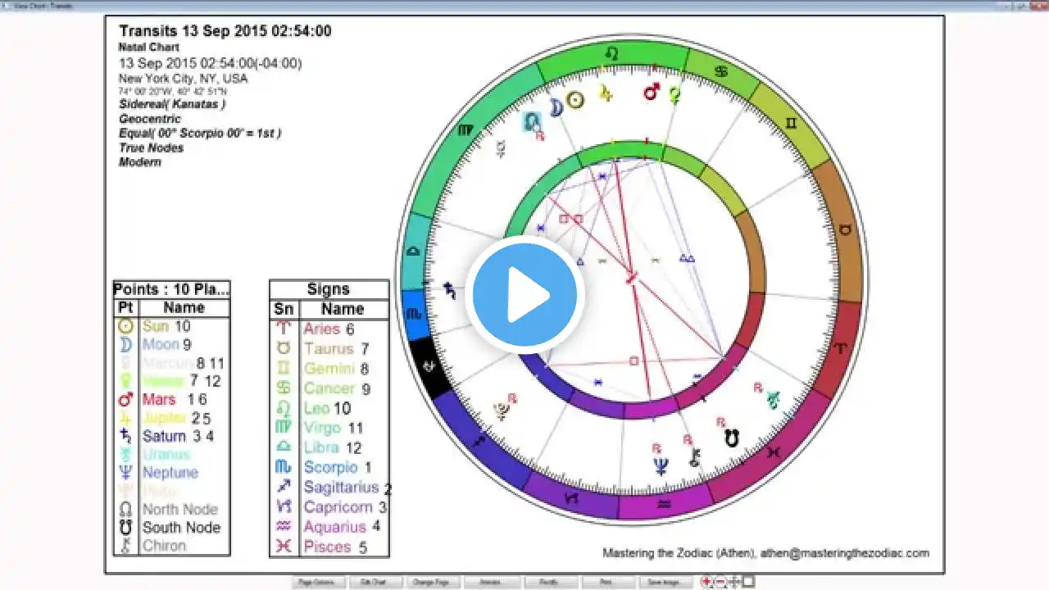
Task: Click the Gemini sign glyph on the zodiac ring
Action: click(791, 123)
